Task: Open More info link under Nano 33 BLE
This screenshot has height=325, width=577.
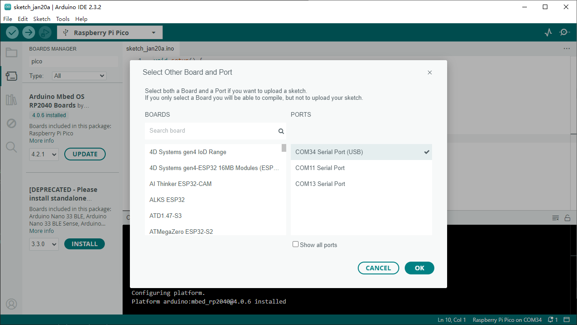Action: [x=41, y=231]
